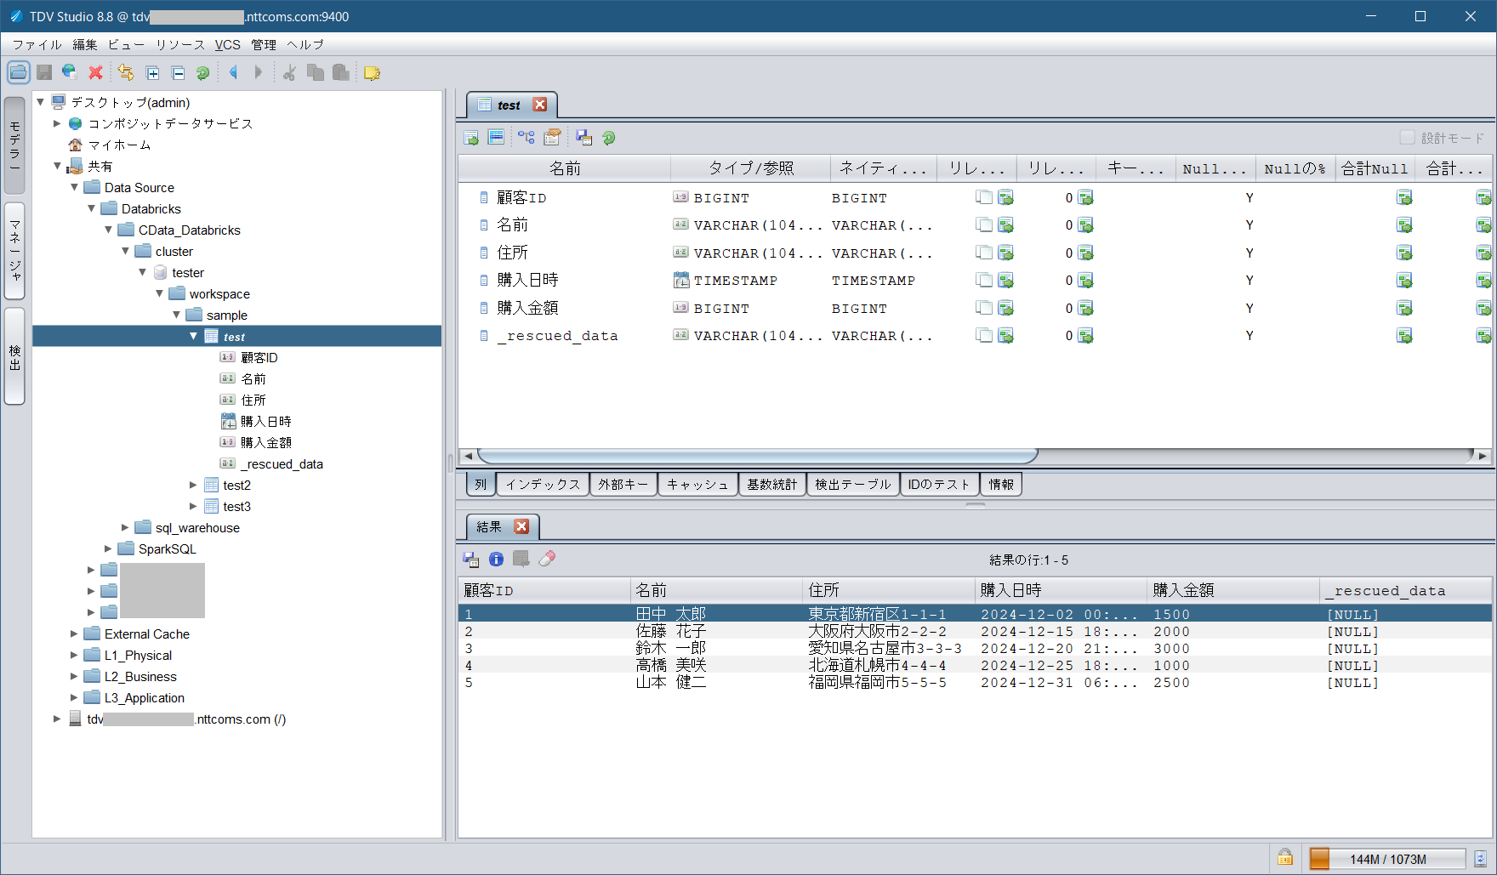Expand the sql_warehouse folder

tap(125, 527)
